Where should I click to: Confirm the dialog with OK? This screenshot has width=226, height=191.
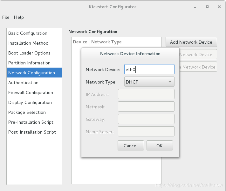pyautogui.click(x=160, y=145)
